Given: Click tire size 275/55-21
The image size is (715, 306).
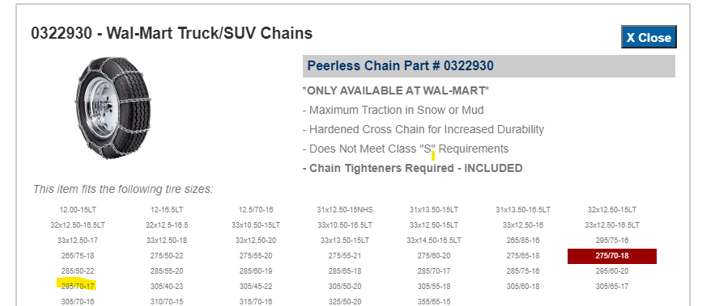Looking at the screenshot, I should 345,256.
